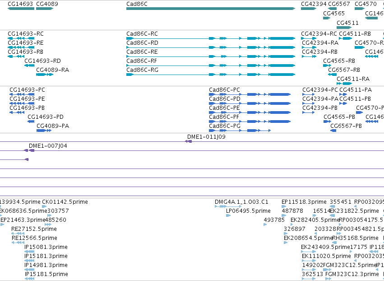
Task: Select the 493785 EST label
Action: click(x=274, y=220)
